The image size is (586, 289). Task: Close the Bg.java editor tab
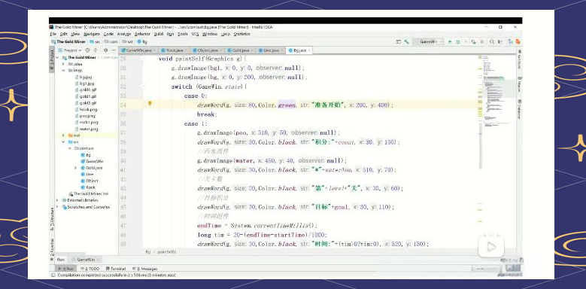pos(309,50)
